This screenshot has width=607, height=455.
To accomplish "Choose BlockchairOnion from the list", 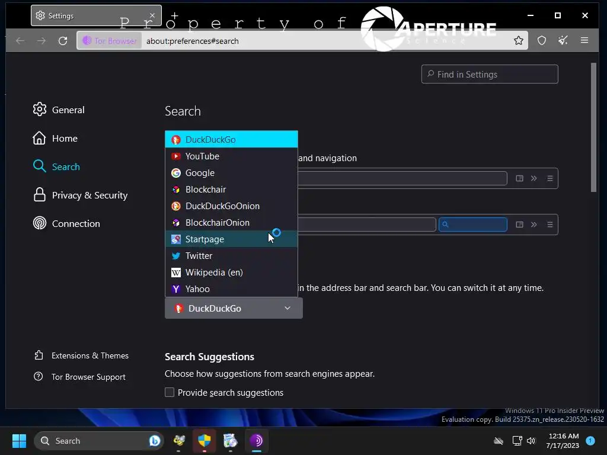I will tap(231, 223).
